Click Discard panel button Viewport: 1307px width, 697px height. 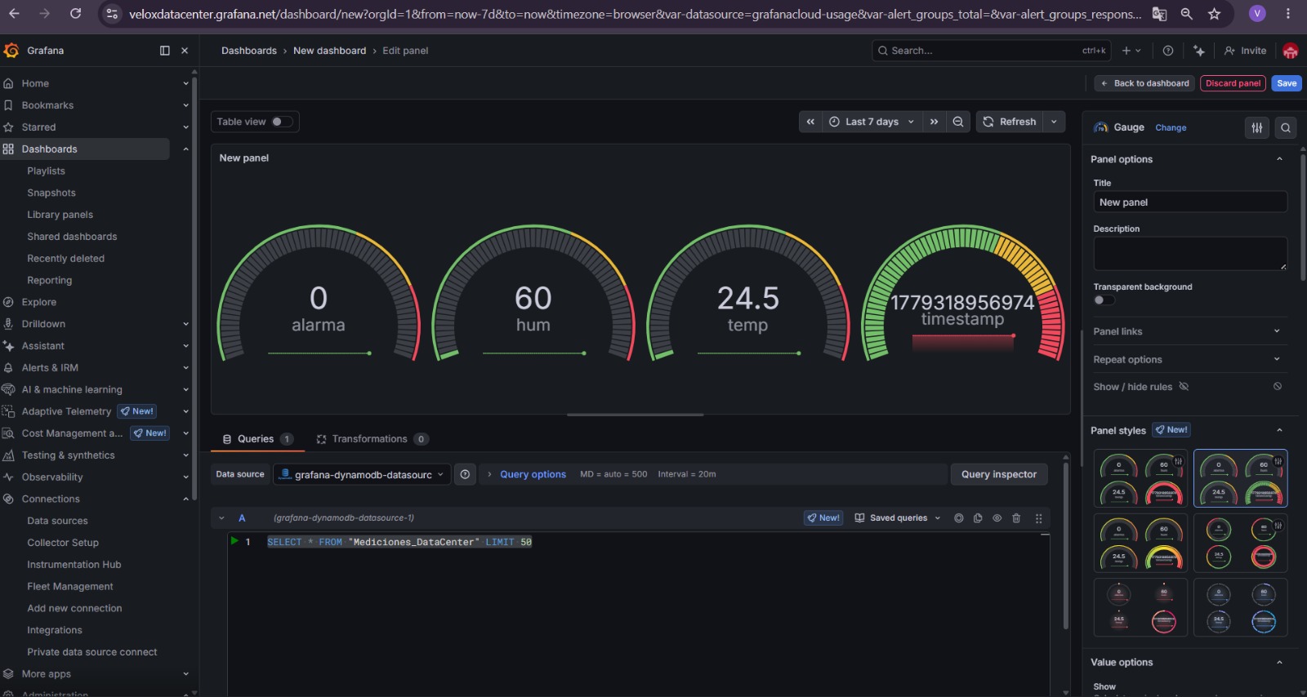[1233, 83]
